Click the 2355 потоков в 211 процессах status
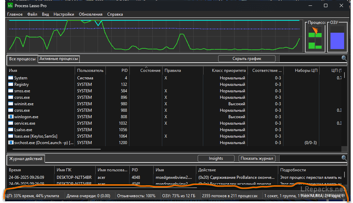Viewport: 353px width, 203px height. click(x=230, y=196)
